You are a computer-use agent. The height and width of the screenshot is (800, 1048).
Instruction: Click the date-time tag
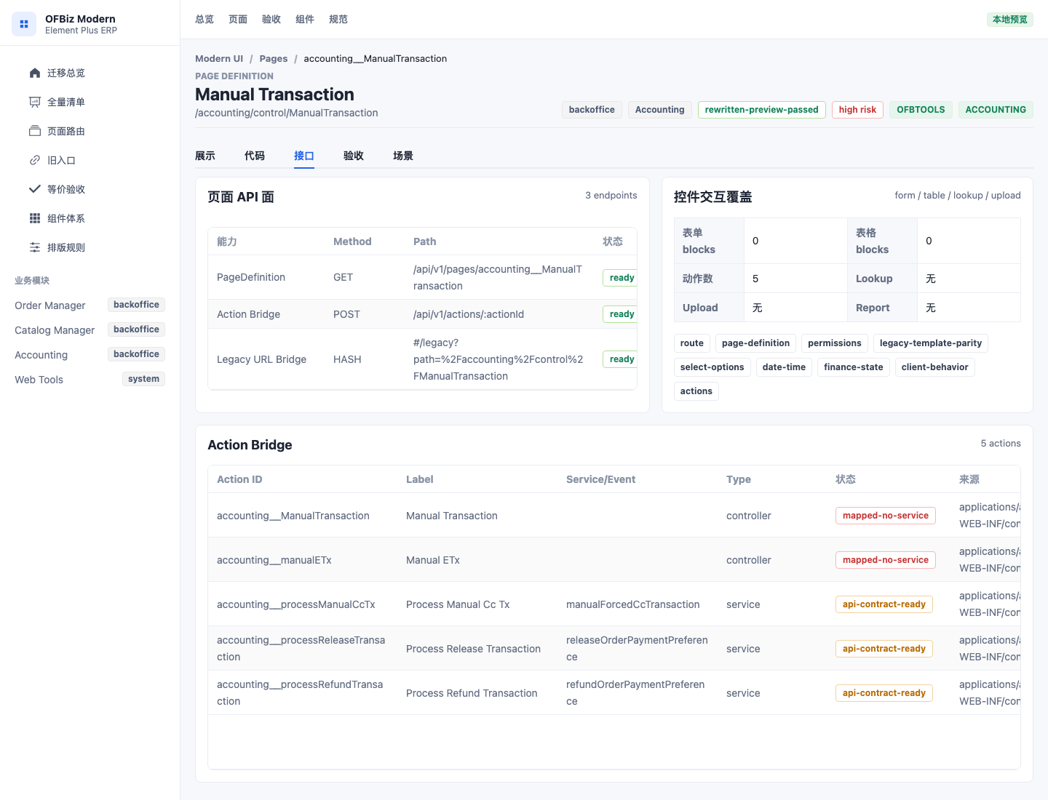click(x=784, y=367)
